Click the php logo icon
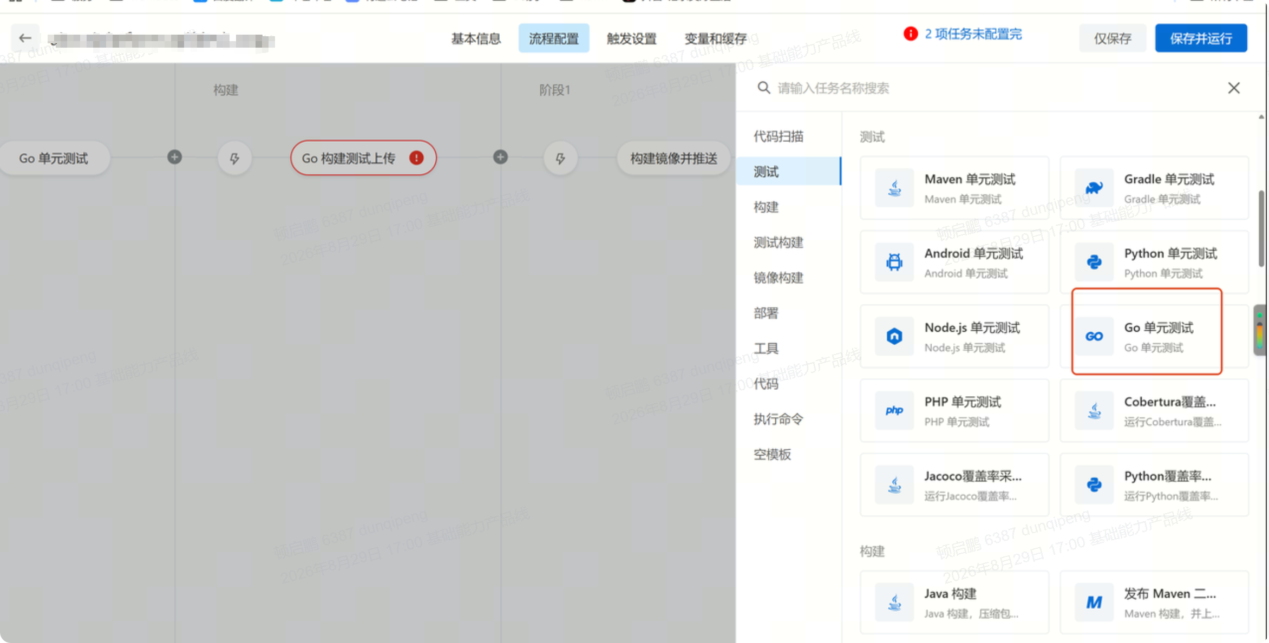 pyautogui.click(x=894, y=410)
